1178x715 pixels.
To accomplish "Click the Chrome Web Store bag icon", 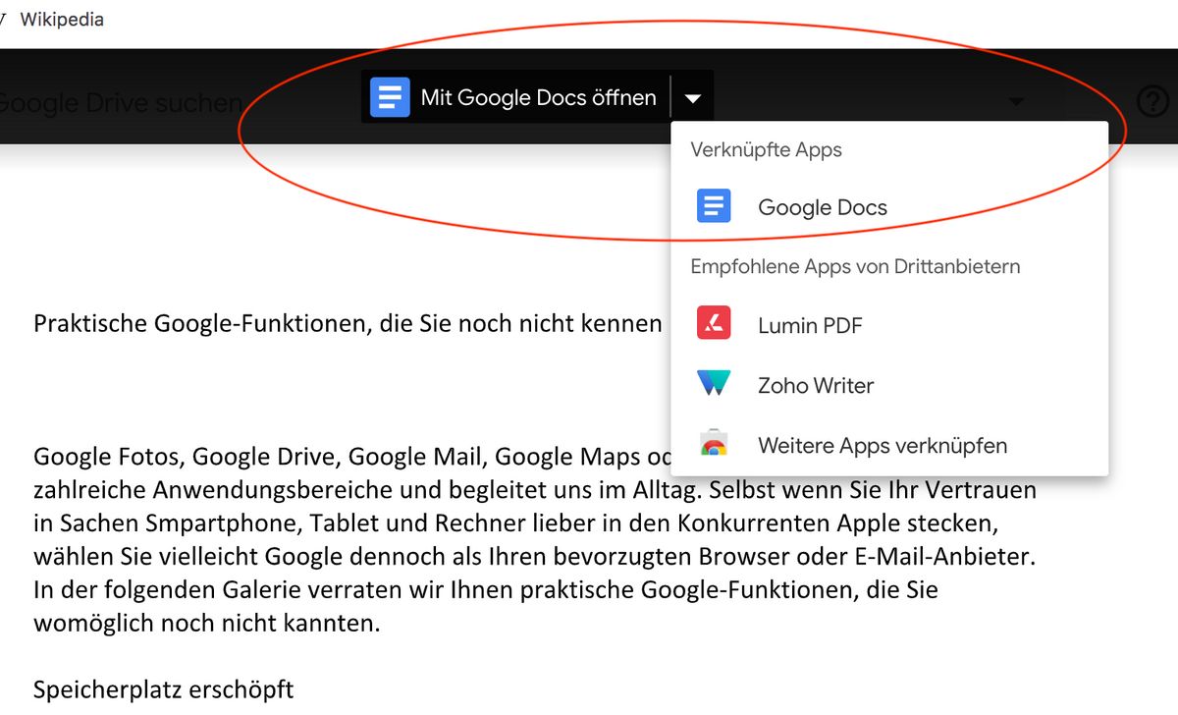I will 714,444.
